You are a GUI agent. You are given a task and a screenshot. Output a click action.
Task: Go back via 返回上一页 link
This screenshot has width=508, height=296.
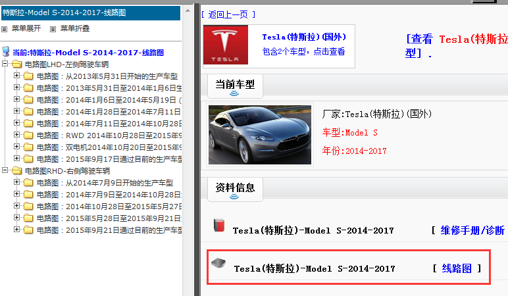tap(228, 14)
